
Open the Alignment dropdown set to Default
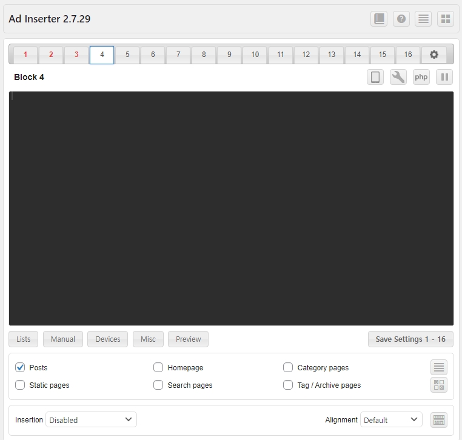point(391,419)
